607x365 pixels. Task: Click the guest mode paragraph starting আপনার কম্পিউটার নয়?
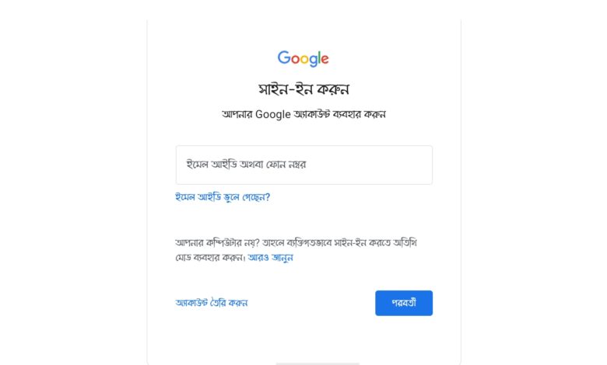click(296, 250)
